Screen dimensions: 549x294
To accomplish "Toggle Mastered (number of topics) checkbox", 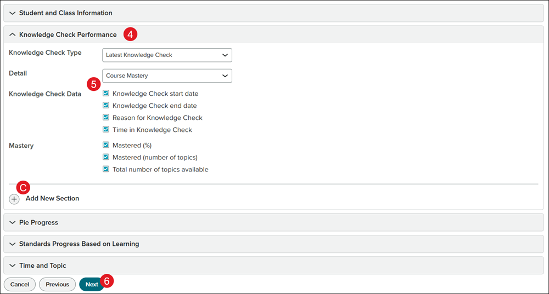I will click(x=106, y=157).
